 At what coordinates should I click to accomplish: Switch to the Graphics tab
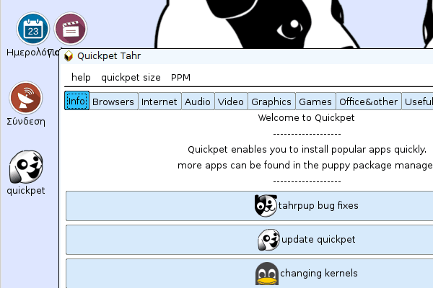coord(271,102)
